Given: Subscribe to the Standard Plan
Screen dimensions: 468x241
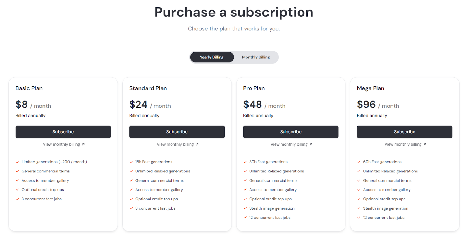Looking at the screenshot, I should click(x=177, y=131).
